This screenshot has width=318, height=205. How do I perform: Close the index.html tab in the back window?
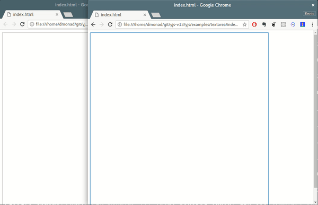point(57,14)
